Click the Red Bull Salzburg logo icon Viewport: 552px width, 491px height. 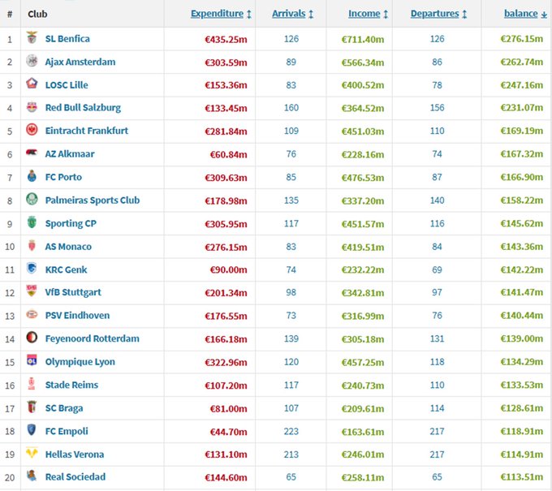point(32,108)
